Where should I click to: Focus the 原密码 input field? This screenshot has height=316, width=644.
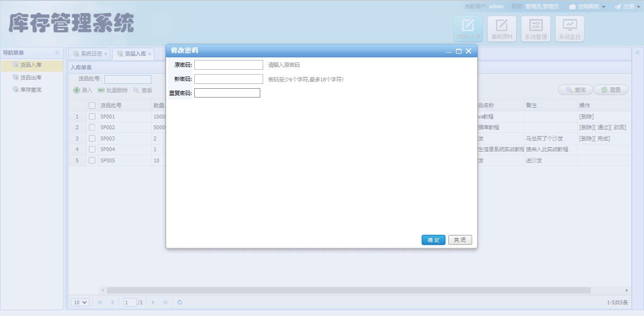coord(229,65)
